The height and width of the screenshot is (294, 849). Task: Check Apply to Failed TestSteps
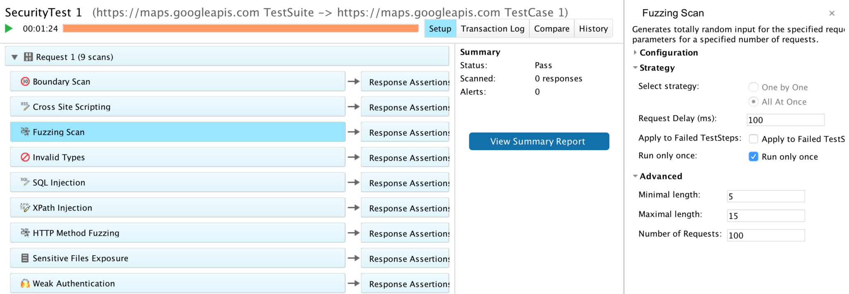(x=753, y=139)
